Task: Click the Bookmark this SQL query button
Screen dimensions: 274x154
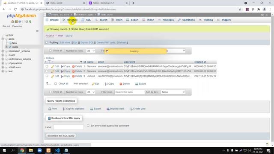Action: click(x=61, y=136)
